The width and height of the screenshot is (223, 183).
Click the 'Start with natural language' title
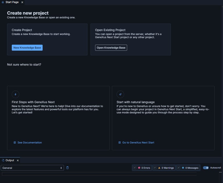[136, 102]
